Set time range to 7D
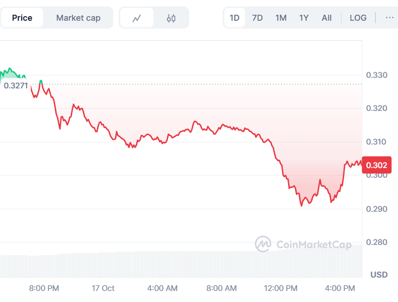398x302 pixels. (x=258, y=18)
